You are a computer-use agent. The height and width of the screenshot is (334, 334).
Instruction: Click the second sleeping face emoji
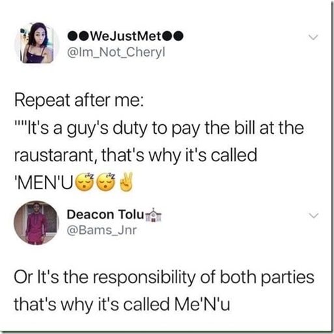(106, 182)
